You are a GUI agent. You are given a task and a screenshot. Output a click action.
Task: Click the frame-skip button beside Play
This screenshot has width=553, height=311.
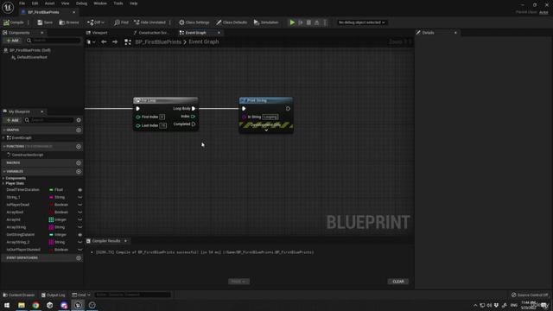[x=301, y=22]
